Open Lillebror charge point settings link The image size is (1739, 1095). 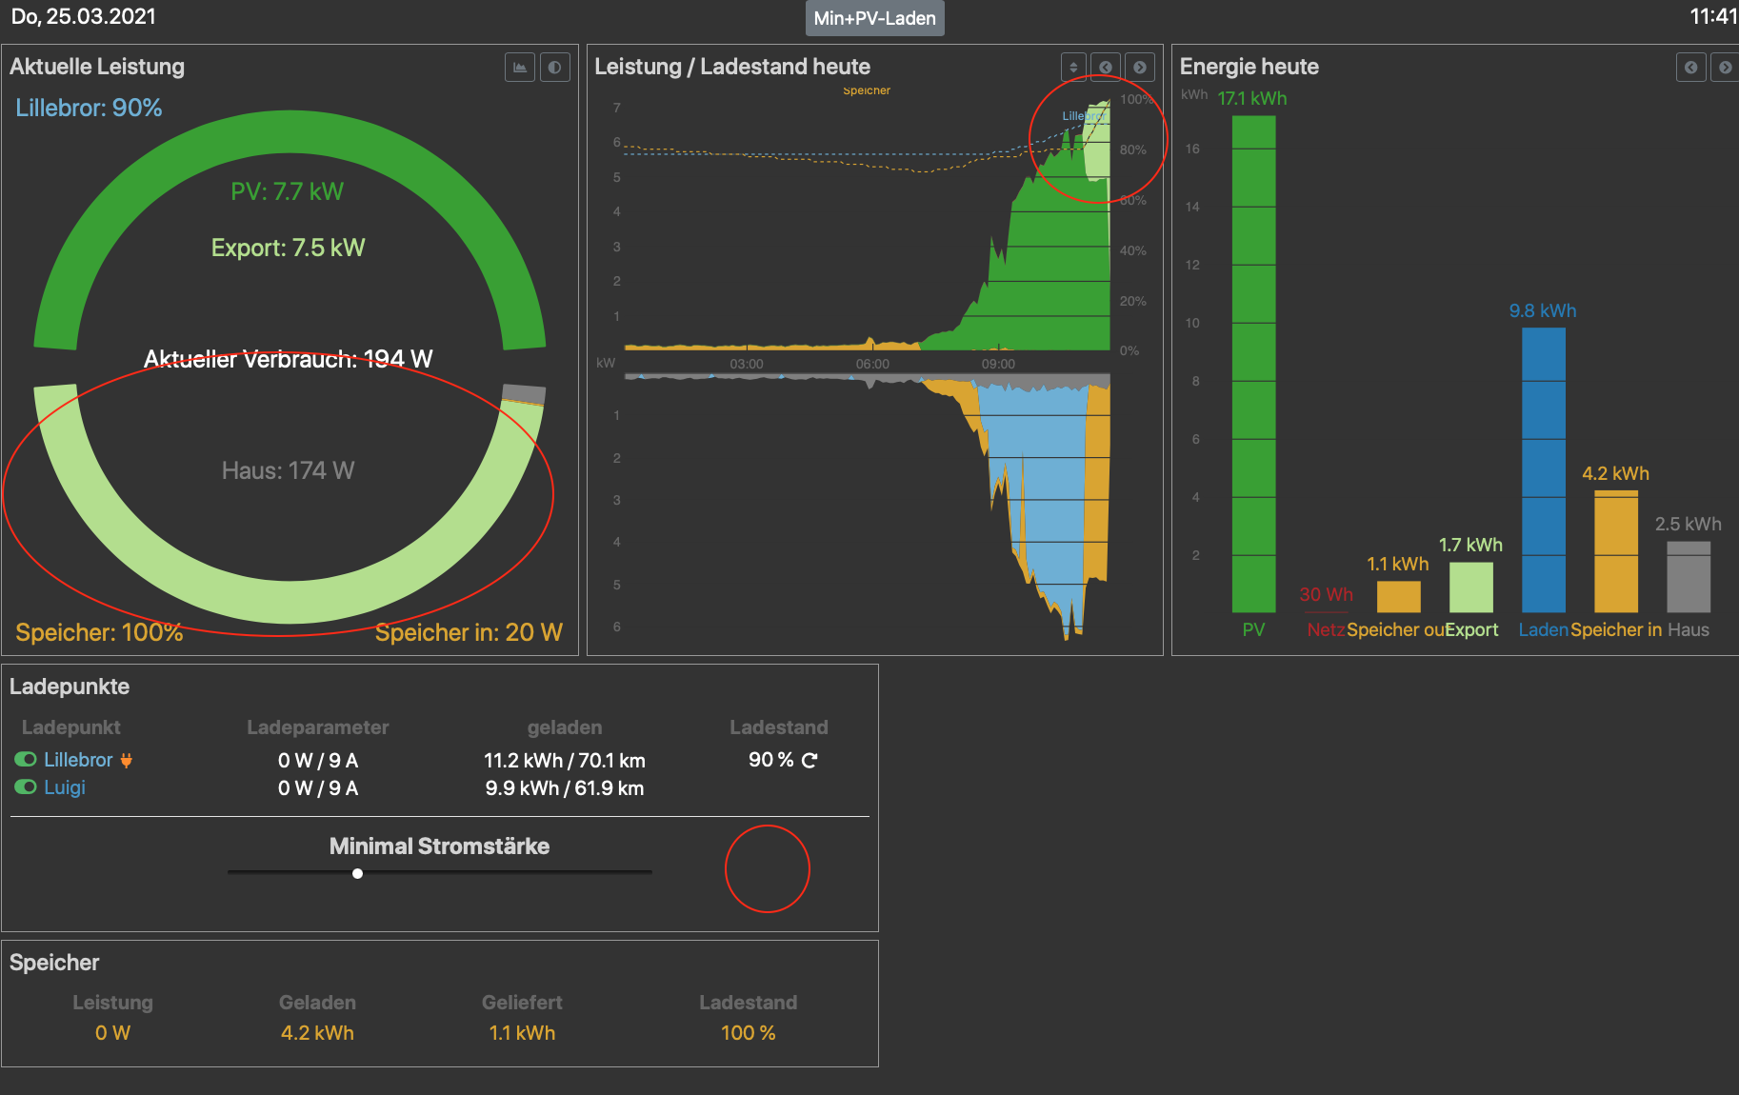tap(78, 760)
